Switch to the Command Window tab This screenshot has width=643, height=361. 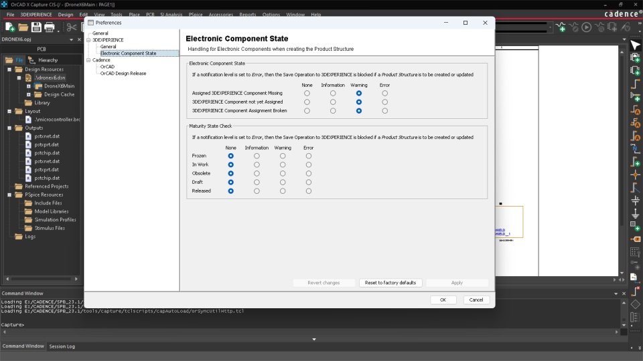pyautogui.click(x=23, y=346)
